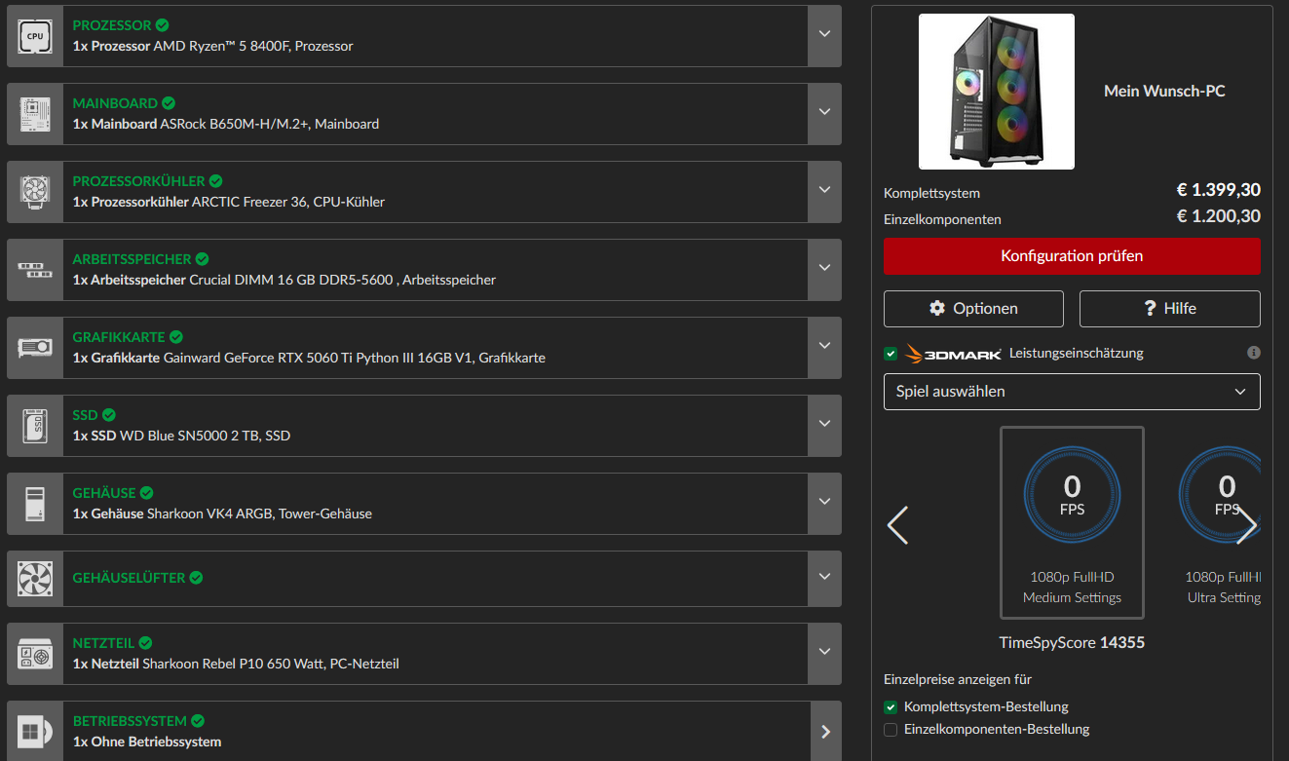The width and height of the screenshot is (1289, 761).
Task: Click the green check next to NETZTEIL
Action: [145, 643]
